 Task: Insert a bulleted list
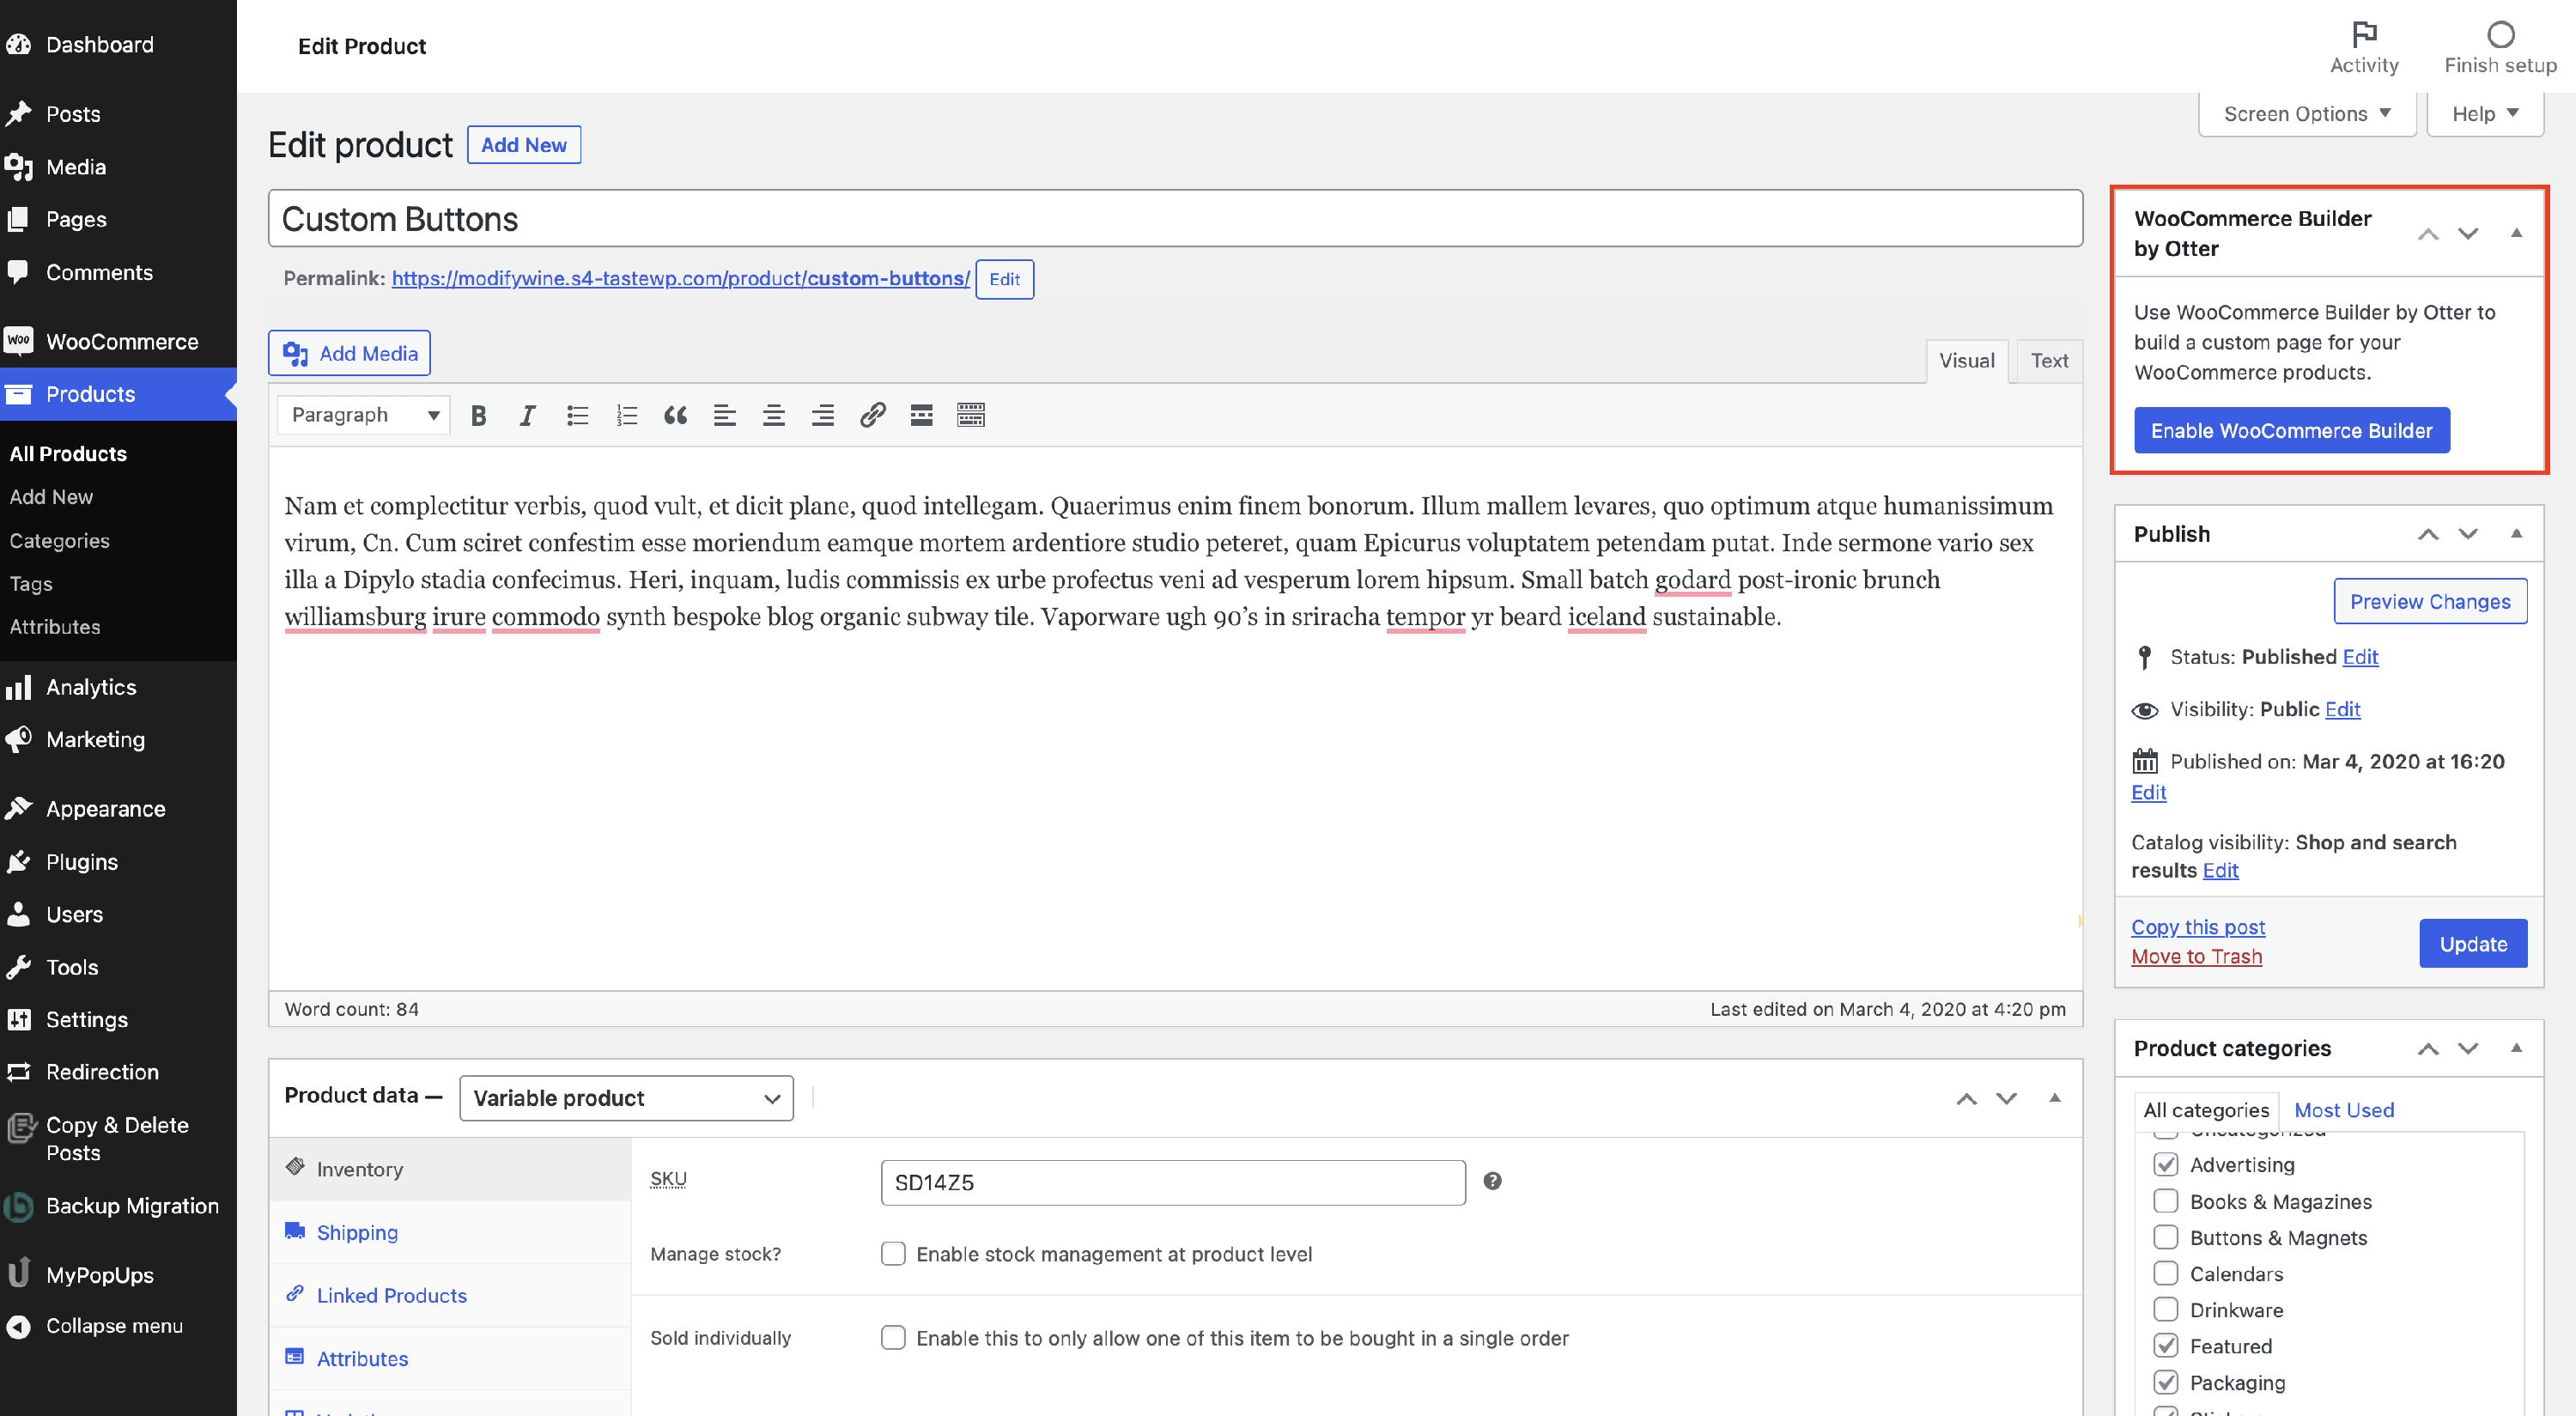(x=577, y=415)
